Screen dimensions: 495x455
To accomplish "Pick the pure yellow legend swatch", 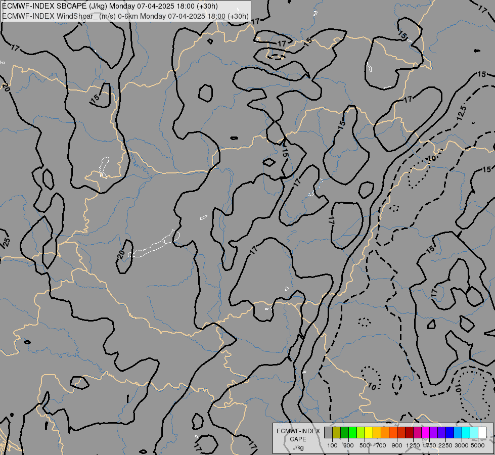I will pos(369,433).
